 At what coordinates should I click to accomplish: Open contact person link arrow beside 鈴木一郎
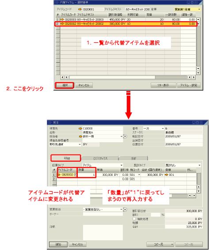tap(80, 136)
